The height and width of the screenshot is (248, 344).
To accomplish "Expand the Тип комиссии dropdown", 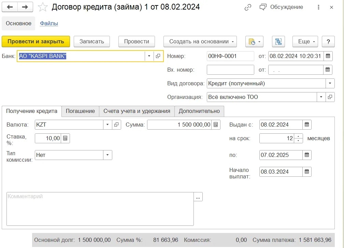I will click(x=107, y=155).
